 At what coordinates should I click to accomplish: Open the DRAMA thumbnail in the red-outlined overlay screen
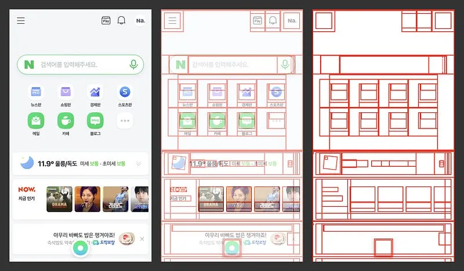[211, 199]
